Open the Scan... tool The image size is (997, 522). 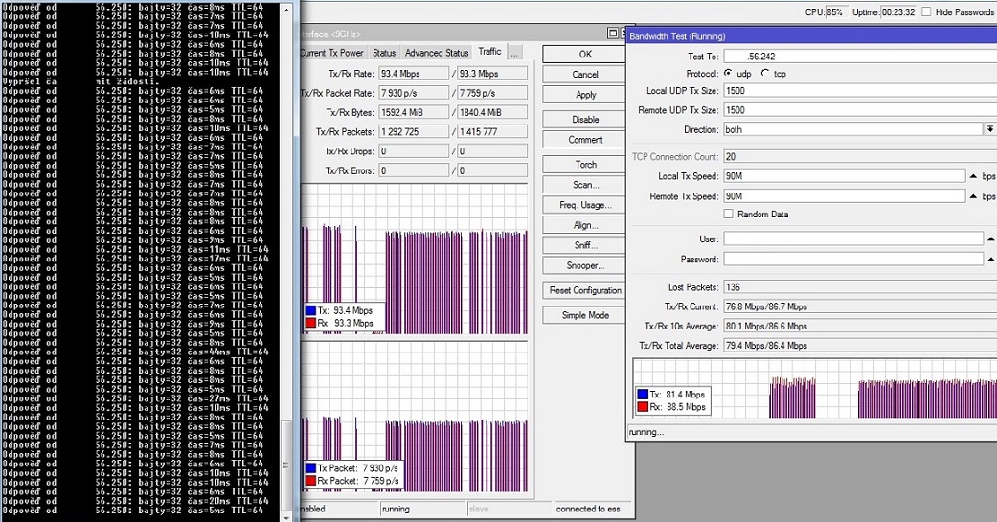coord(585,185)
